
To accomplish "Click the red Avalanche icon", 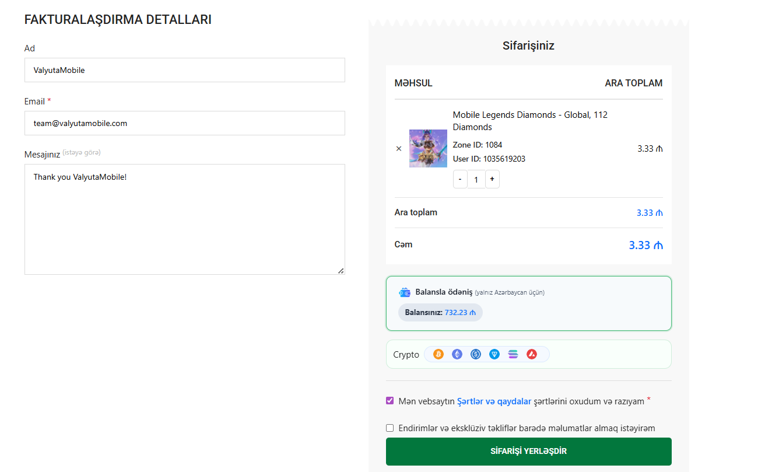I will pos(532,354).
